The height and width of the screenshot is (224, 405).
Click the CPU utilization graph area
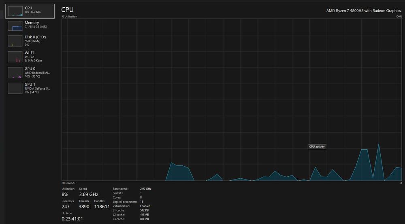pyautogui.click(x=232, y=100)
